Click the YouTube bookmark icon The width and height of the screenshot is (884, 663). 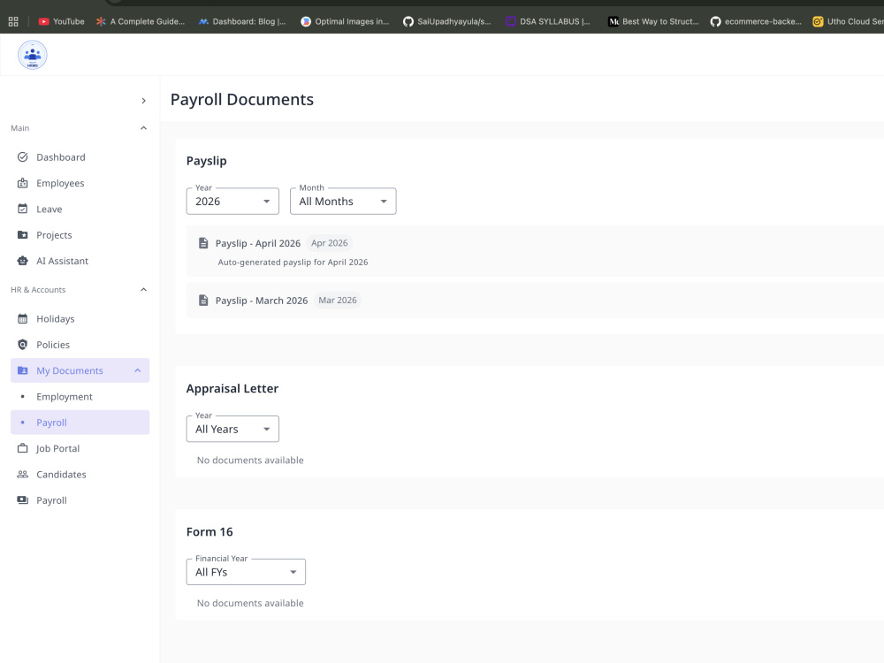pos(43,21)
